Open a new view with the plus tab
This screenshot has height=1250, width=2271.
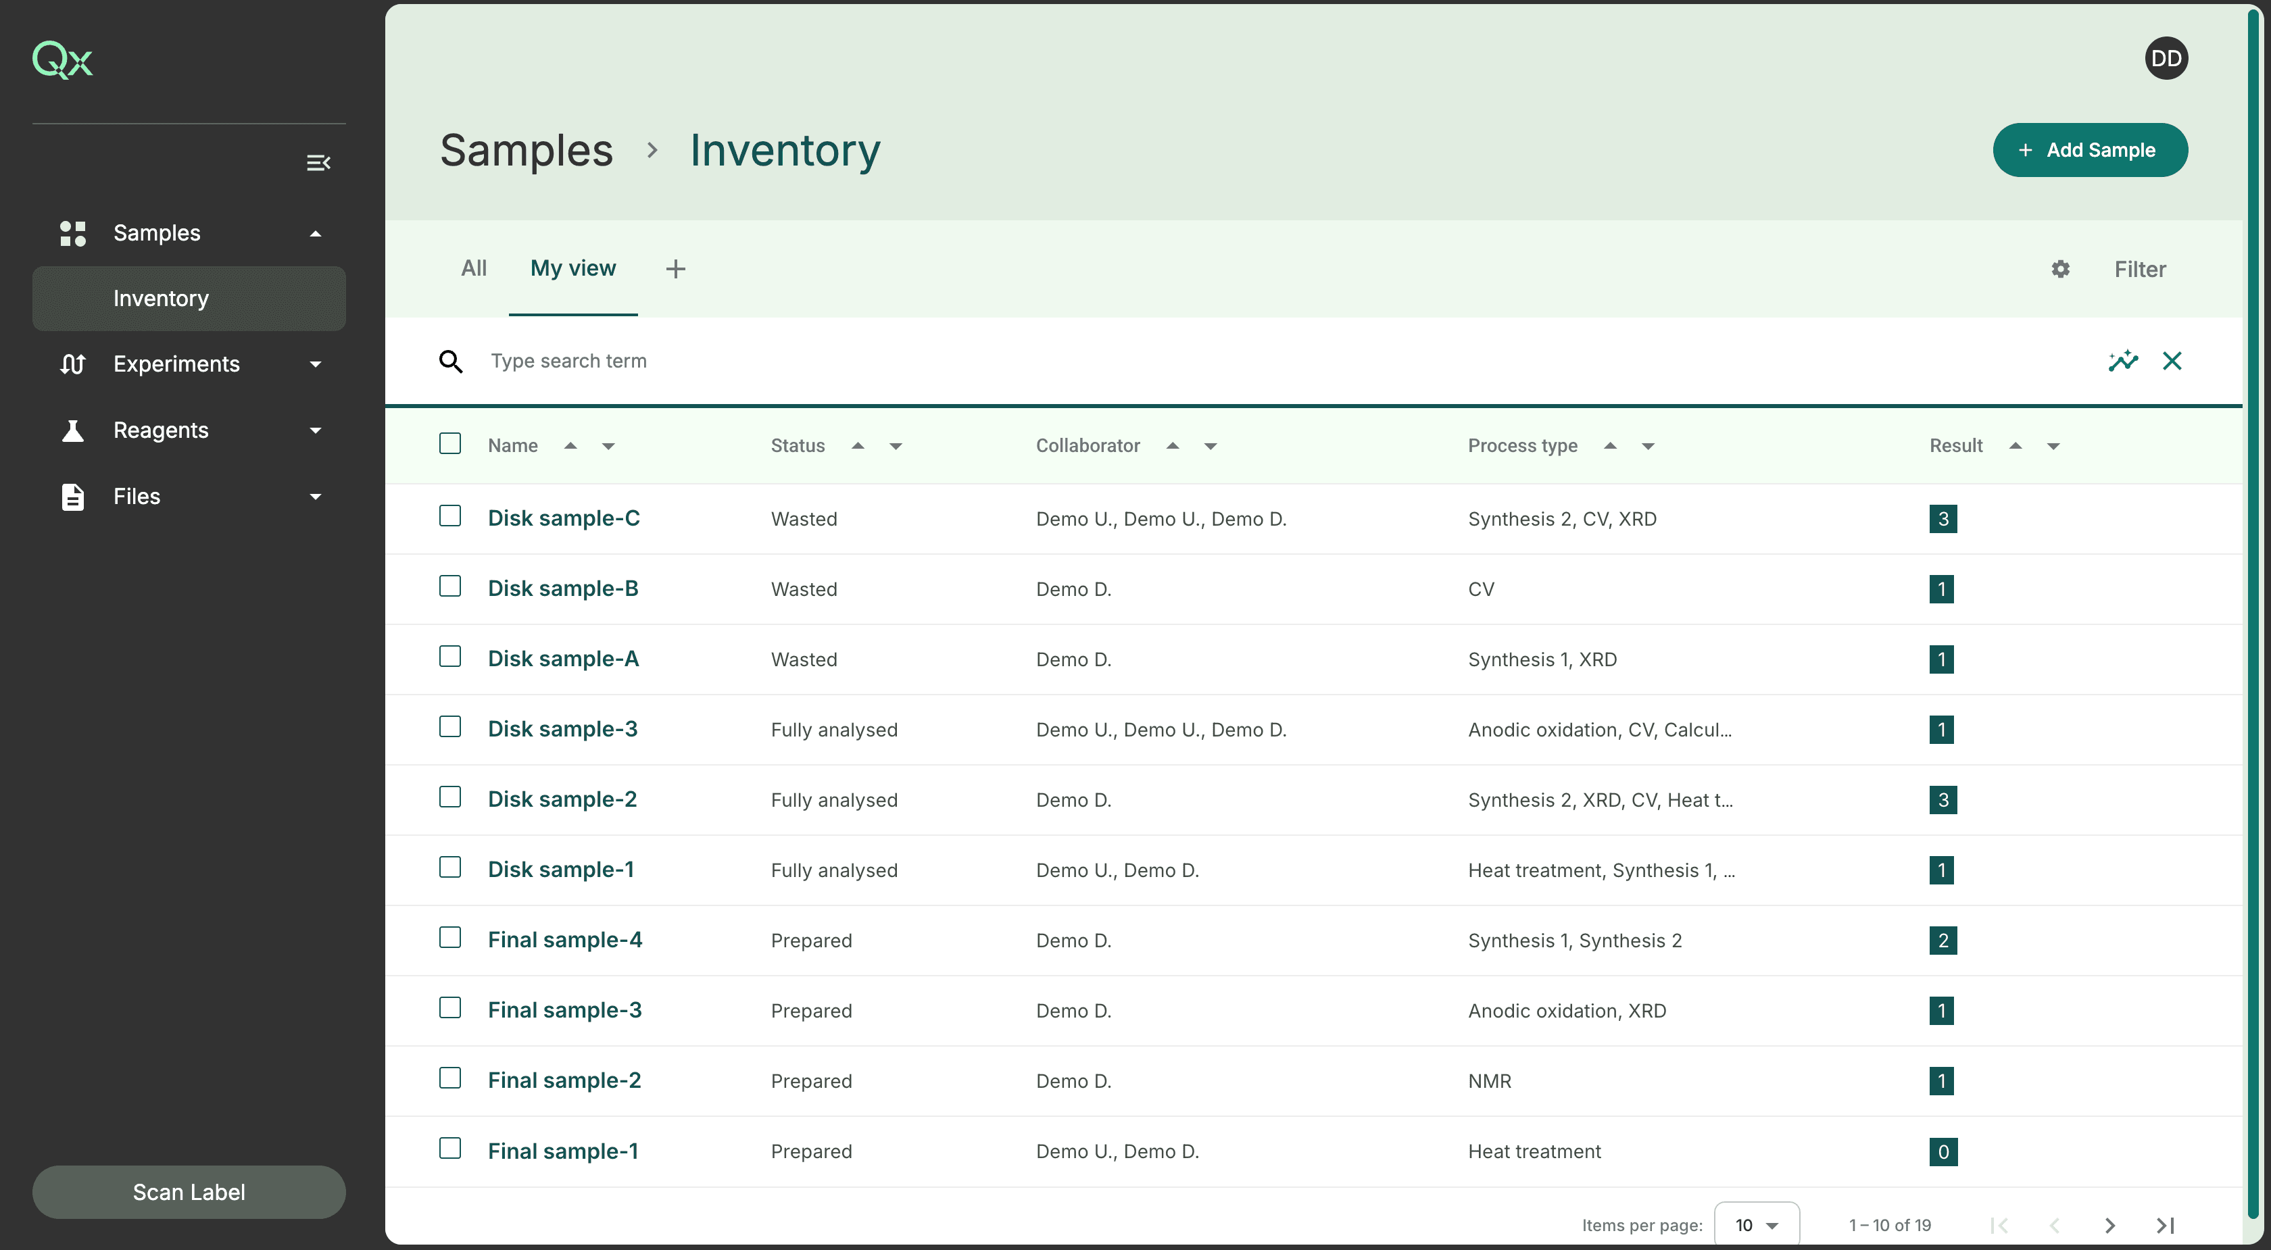675,269
